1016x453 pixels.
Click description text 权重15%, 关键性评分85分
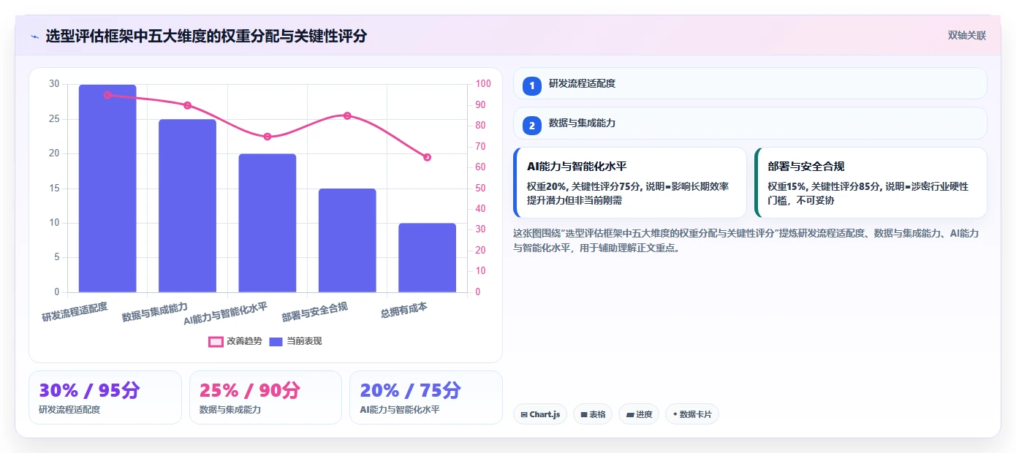(824, 186)
